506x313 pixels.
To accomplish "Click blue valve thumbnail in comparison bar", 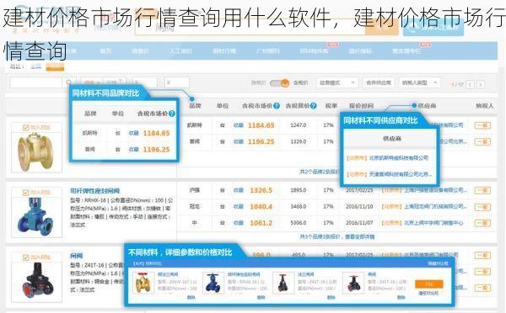I will [213, 283].
